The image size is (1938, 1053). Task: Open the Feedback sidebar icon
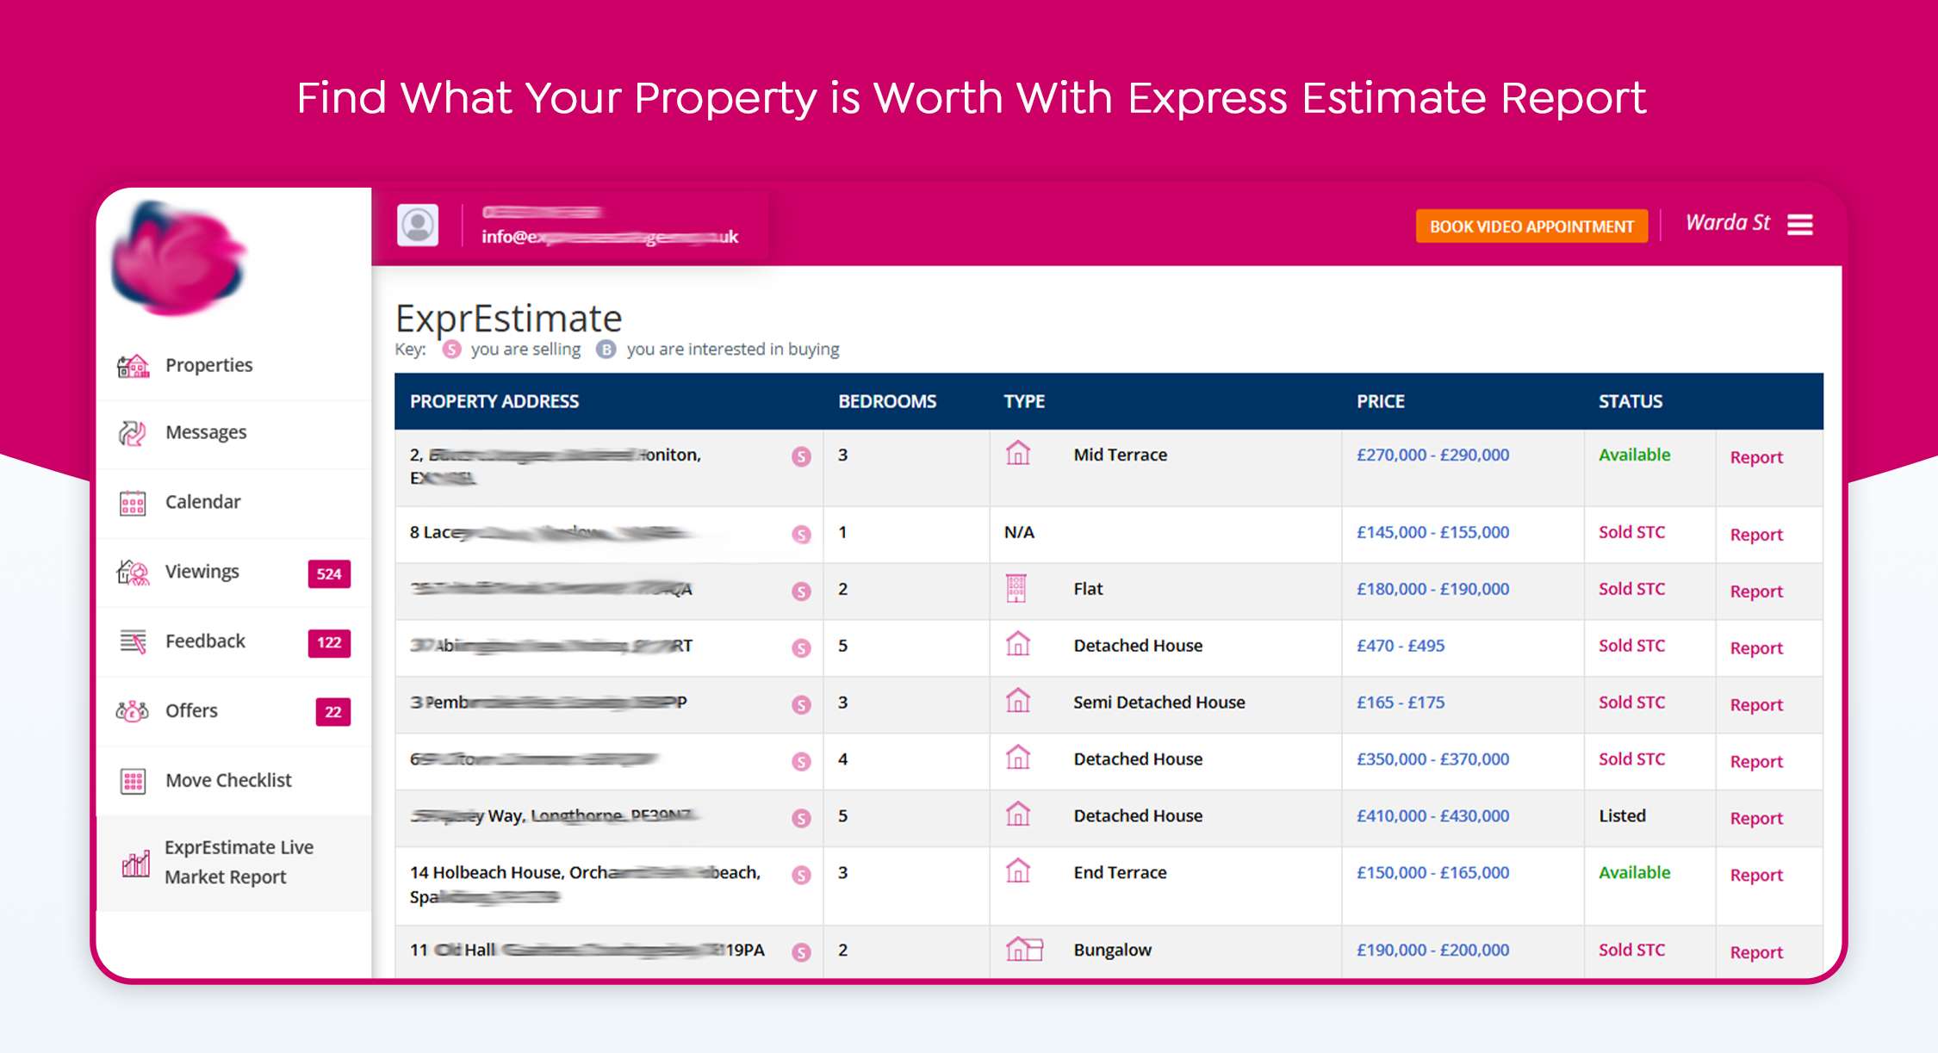133,641
